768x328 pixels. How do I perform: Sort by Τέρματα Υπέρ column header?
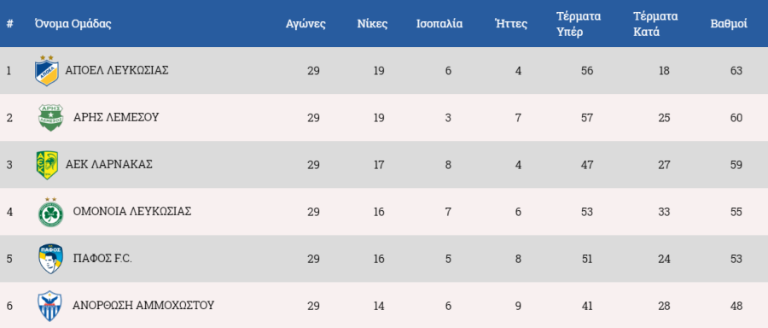(579, 24)
